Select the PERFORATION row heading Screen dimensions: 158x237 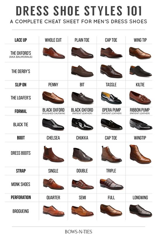click(21, 197)
